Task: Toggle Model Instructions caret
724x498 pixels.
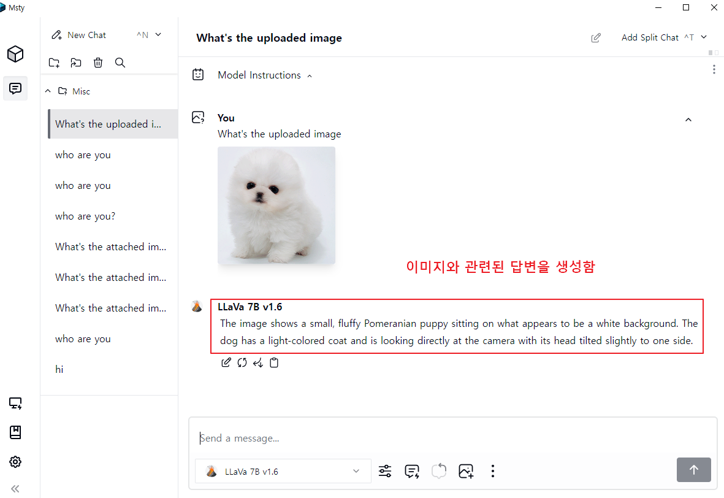Action: [x=310, y=76]
